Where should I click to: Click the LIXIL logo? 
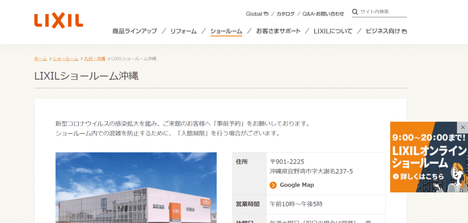coord(58,21)
